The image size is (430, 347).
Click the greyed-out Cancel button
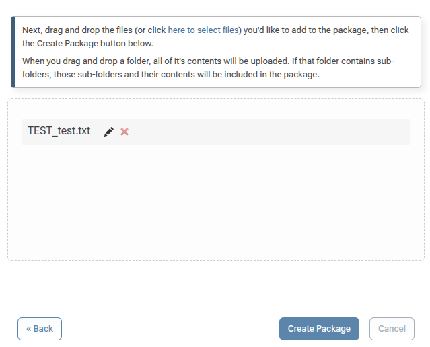(392, 329)
